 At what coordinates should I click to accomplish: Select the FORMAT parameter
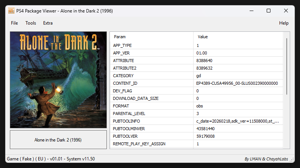click(x=121, y=106)
